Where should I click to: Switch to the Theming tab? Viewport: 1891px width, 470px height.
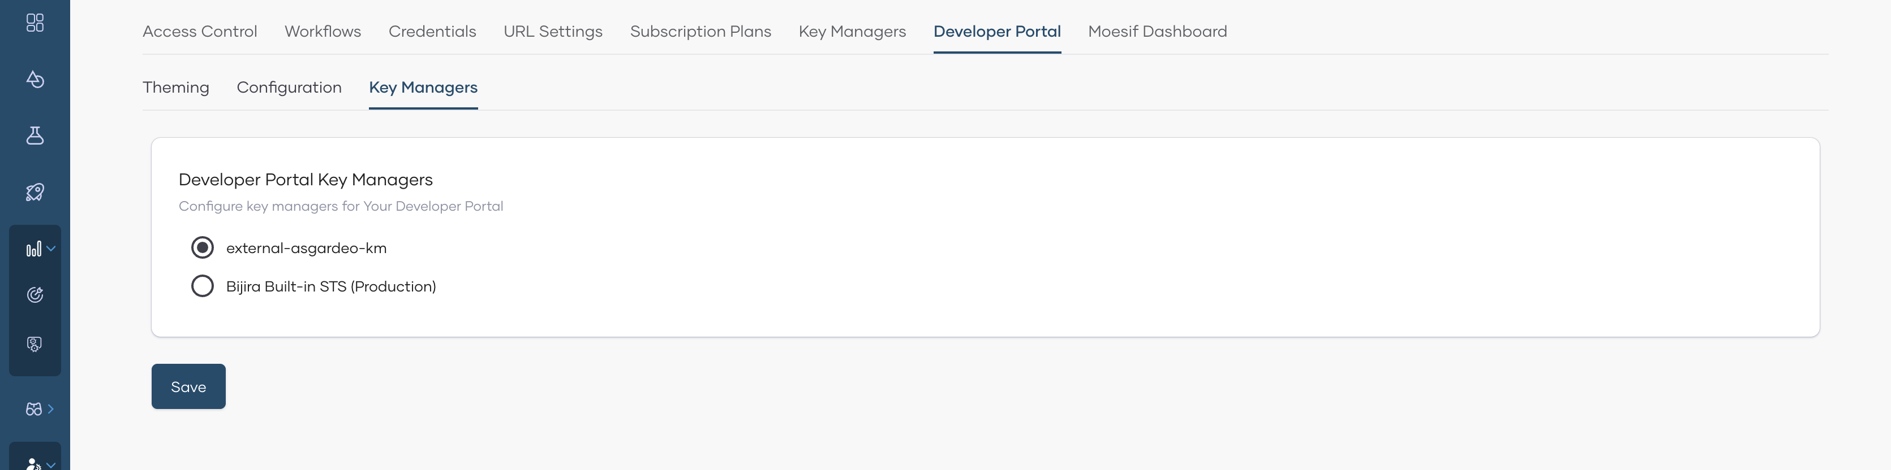(x=175, y=87)
